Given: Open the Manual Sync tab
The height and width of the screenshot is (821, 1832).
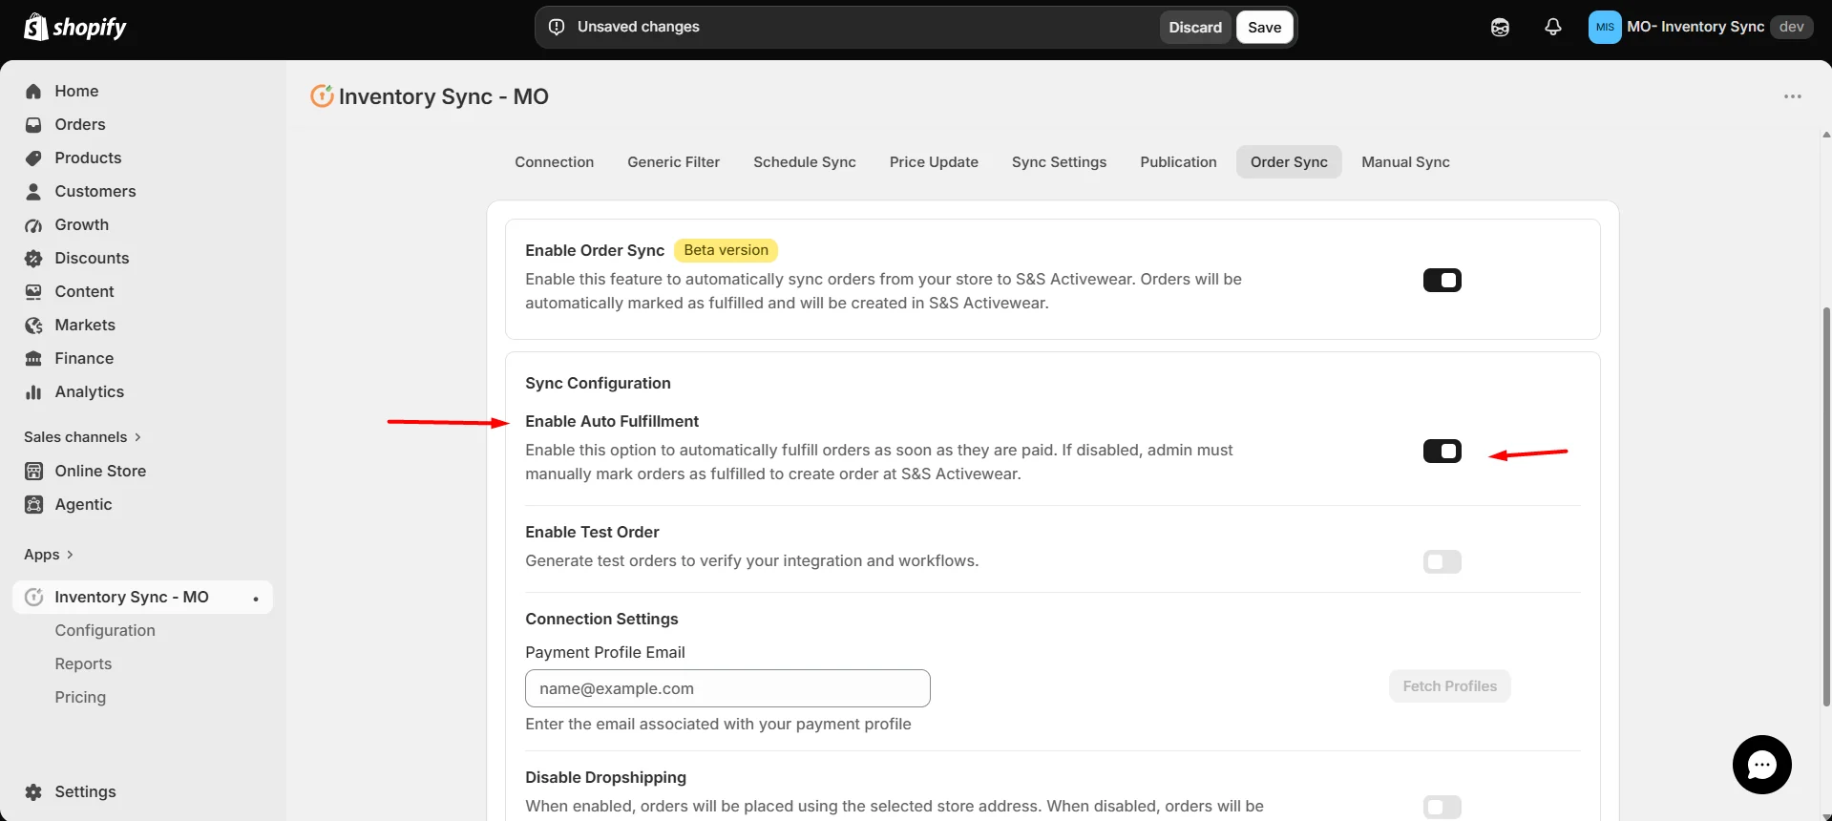Looking at the screenshot, I should pos(1405,162).
